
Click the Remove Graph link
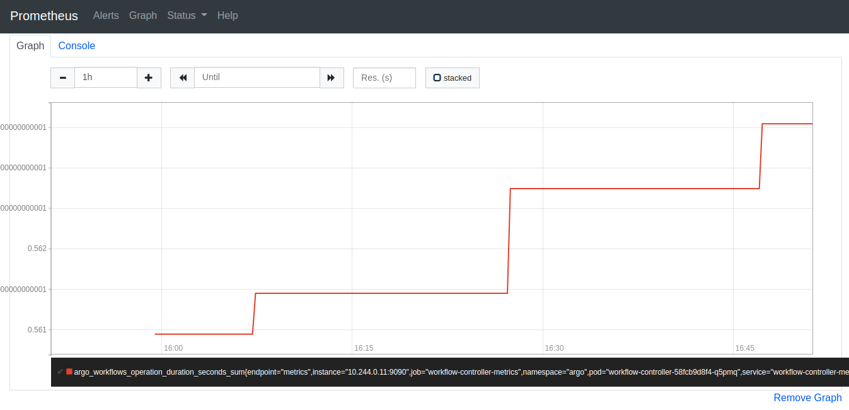(x=807, y=397)
